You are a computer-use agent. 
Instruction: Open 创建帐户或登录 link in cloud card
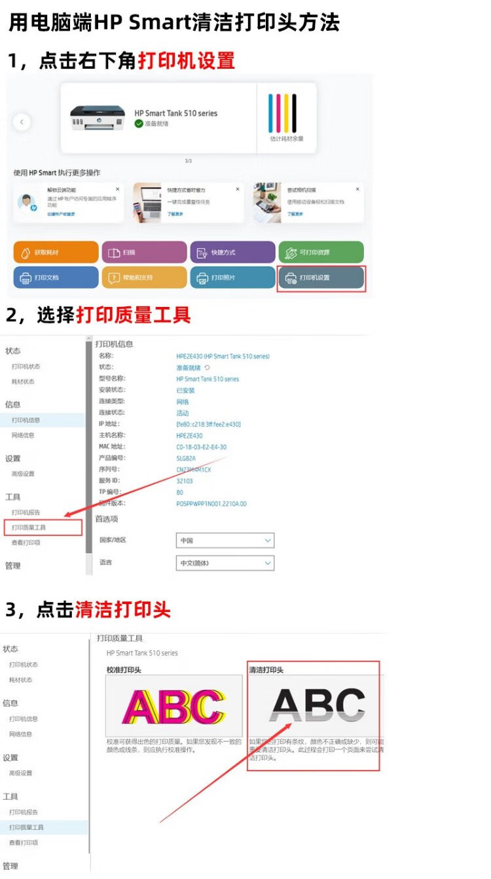tap(61, 214)
